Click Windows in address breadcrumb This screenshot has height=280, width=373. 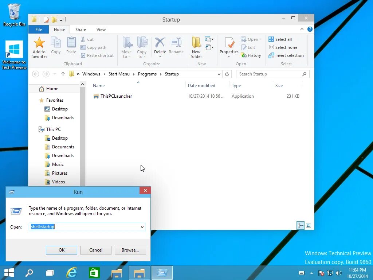pyautogui.click(x=91, y=74)
